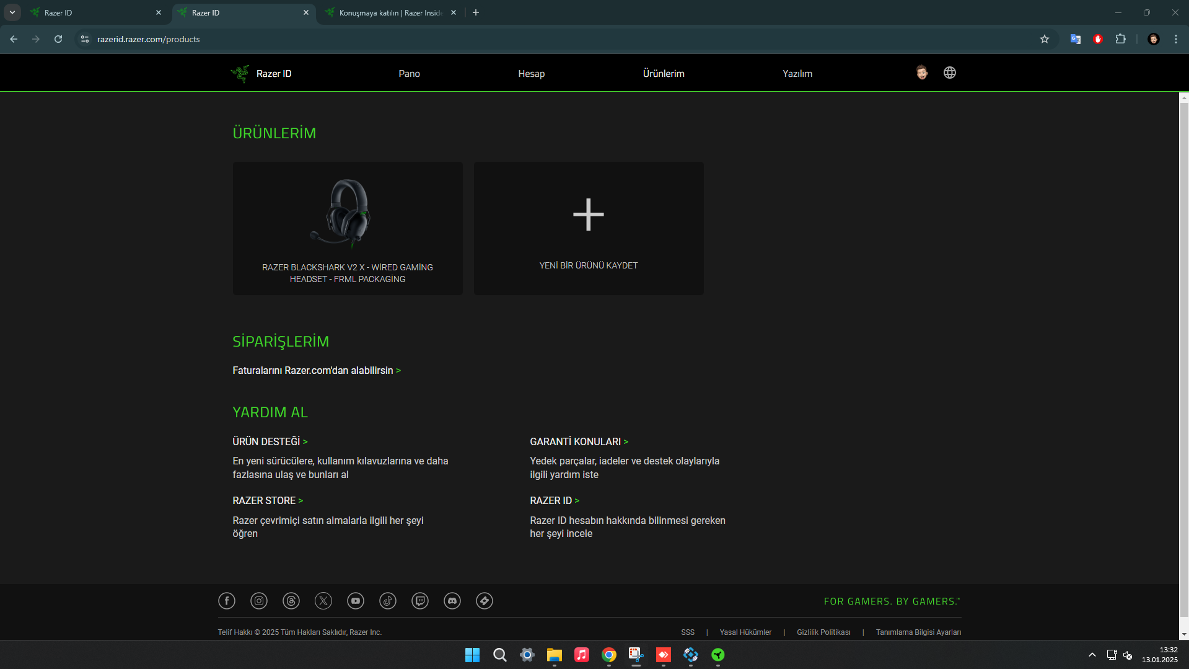Viewport: 1189px width, 669px height.
Task: Close the Razer Insider tab
Action: pyautogui.click(x=454, y=12)
